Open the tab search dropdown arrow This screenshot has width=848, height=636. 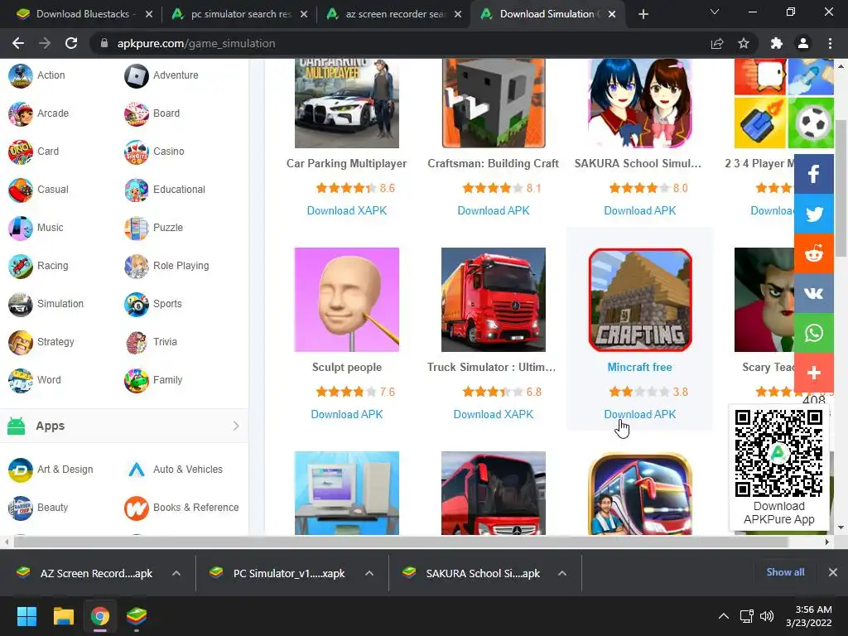pyautogui.click(x=715, y=12)
